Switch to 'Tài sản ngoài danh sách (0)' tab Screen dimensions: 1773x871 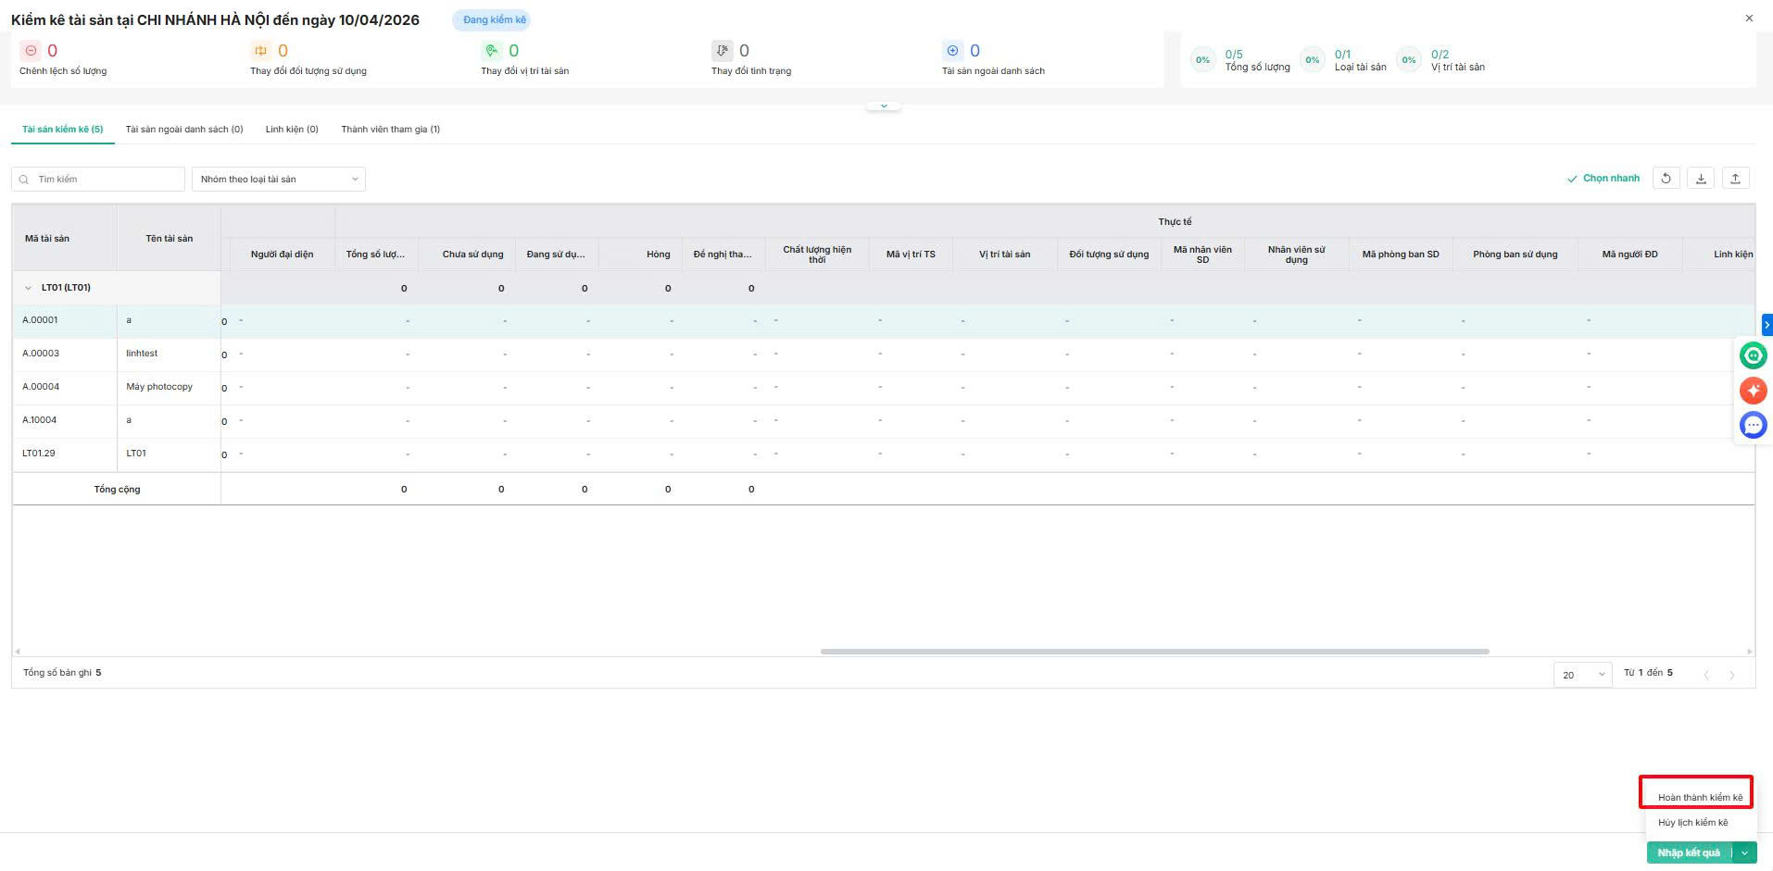click(184, 130)
